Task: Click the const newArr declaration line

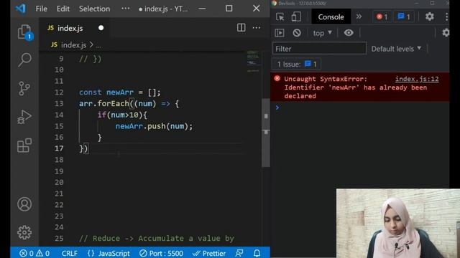Action: (120, 92)
